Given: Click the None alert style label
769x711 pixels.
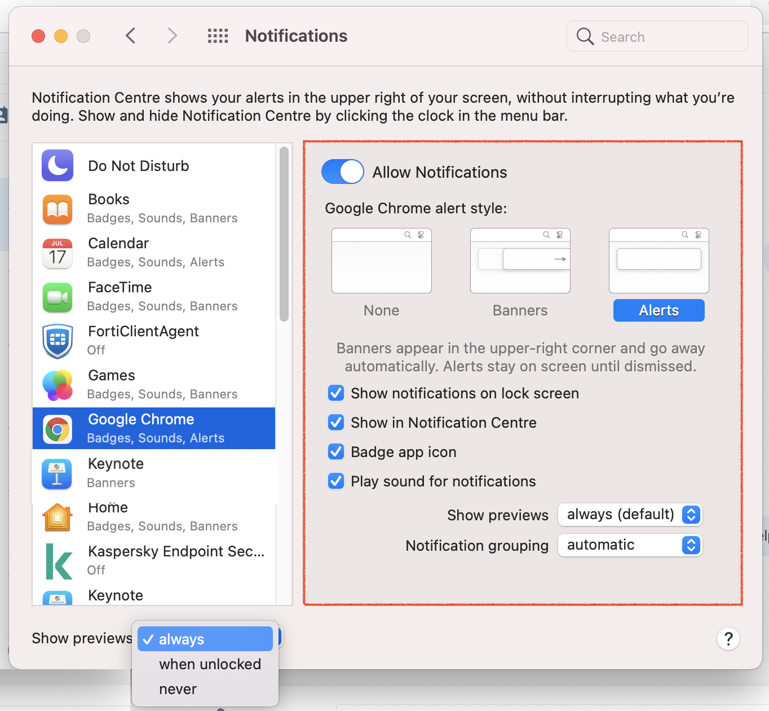Looking at the screenshot, I should (382, 310).
